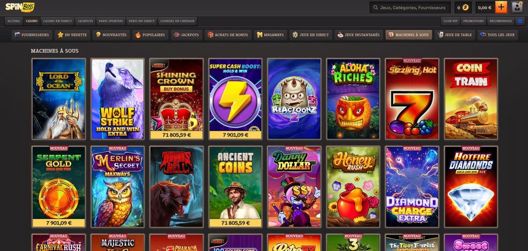Screen dimensions: 528x251
Task: Select the Casino tab
Action: pyautogui.click(x=32, y=21)
